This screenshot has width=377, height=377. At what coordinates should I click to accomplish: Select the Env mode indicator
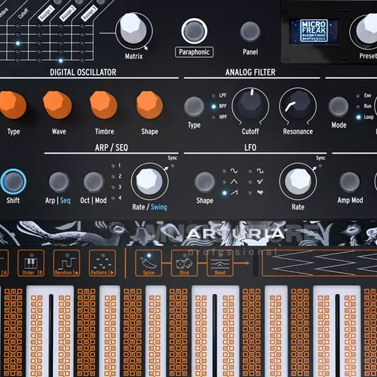[358, 96]
